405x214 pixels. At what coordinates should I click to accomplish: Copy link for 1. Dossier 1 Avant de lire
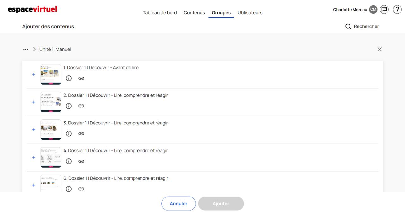coord(81,78)
